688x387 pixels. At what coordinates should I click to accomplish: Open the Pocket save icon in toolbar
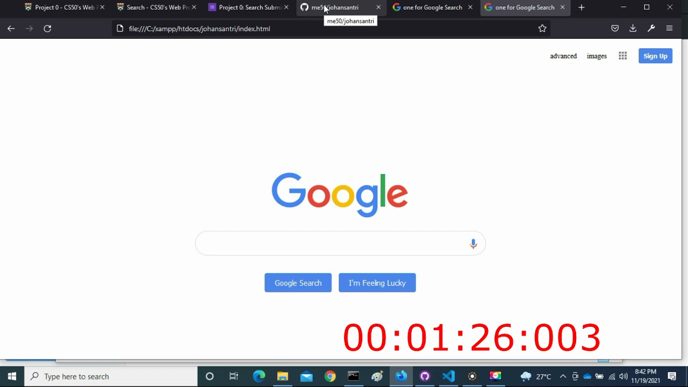[x=615, y=28]
